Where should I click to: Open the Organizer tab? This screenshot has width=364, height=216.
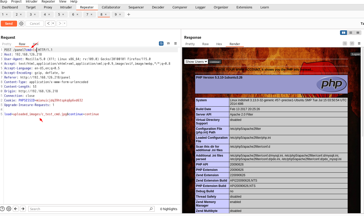221,7
